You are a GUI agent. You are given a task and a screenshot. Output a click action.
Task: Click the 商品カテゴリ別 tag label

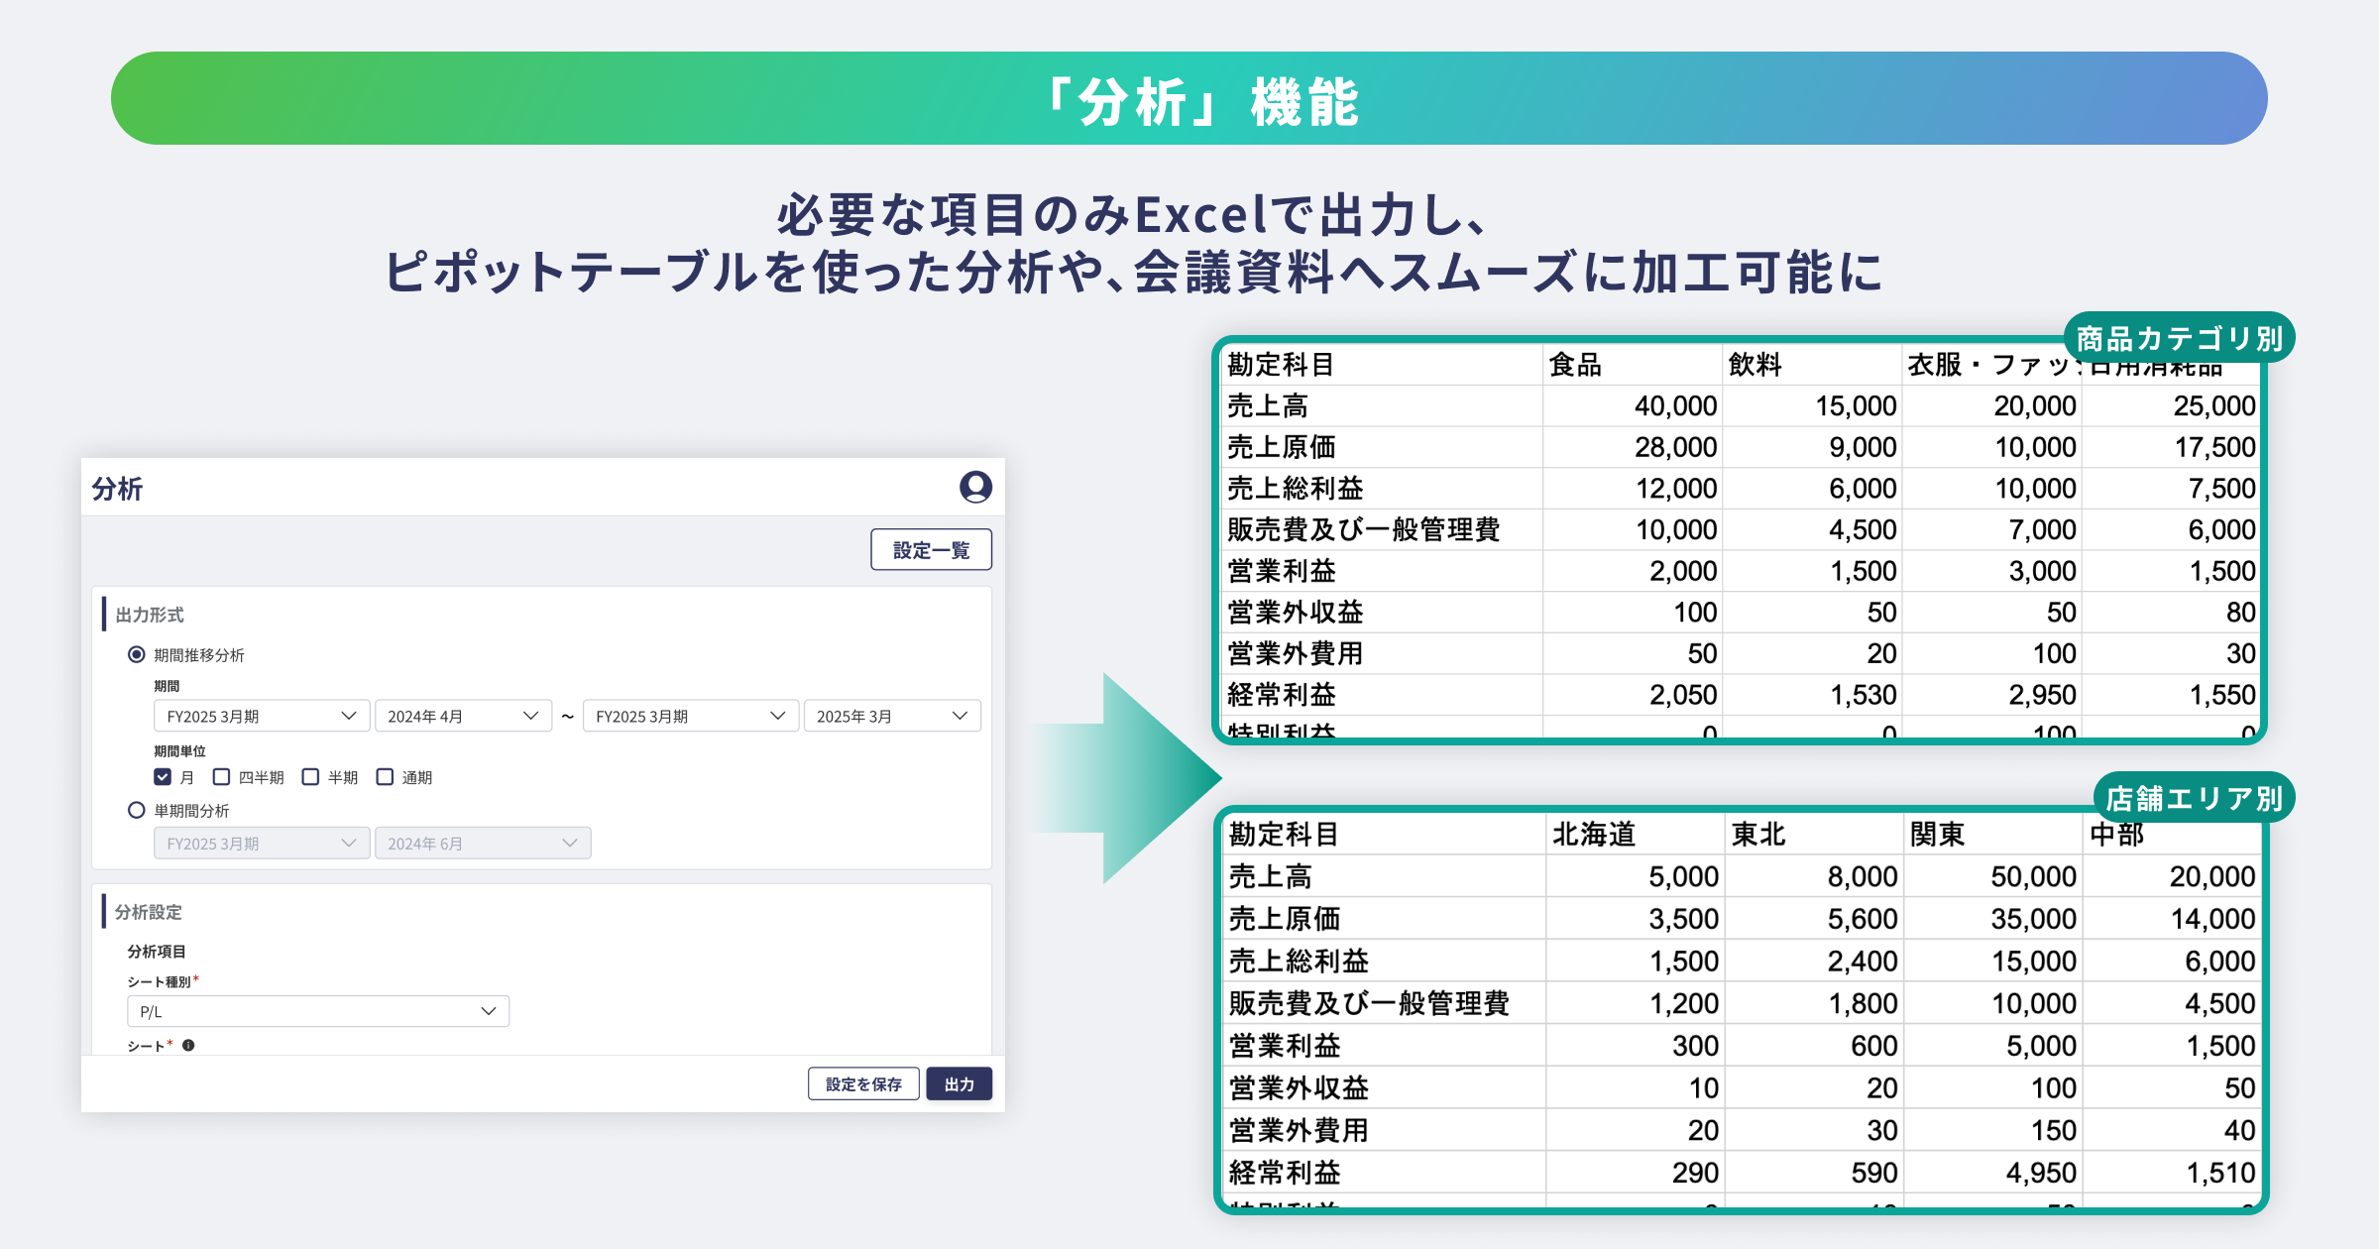click(2178, 339)
